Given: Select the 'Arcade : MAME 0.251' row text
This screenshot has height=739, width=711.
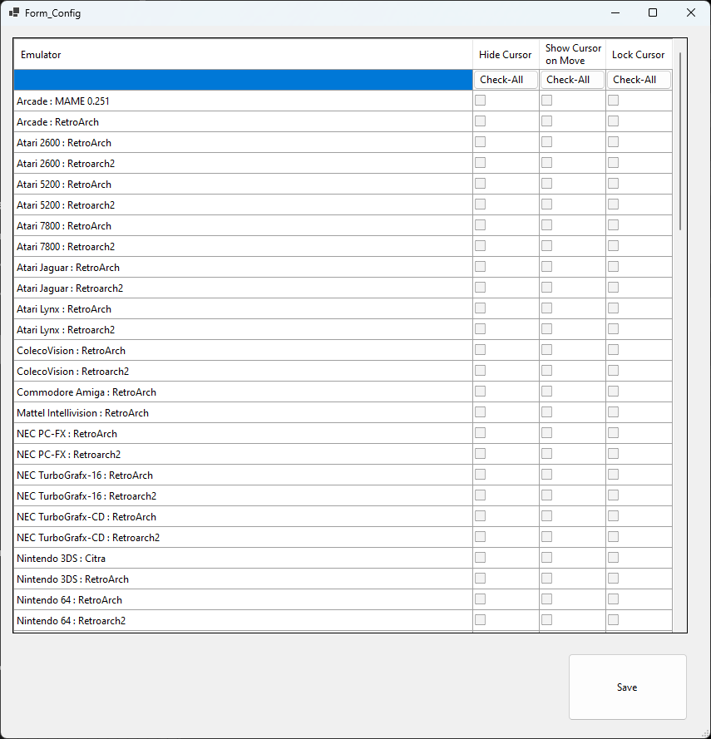Looking at the screenshot, I should click(x=62, y=101).
